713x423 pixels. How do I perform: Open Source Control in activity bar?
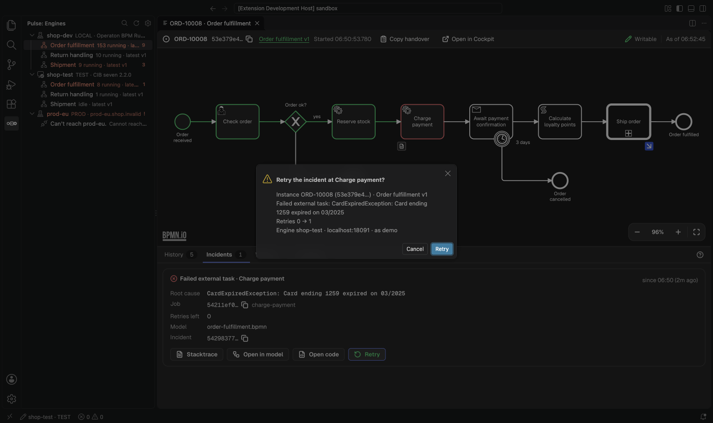pos(12,65)
